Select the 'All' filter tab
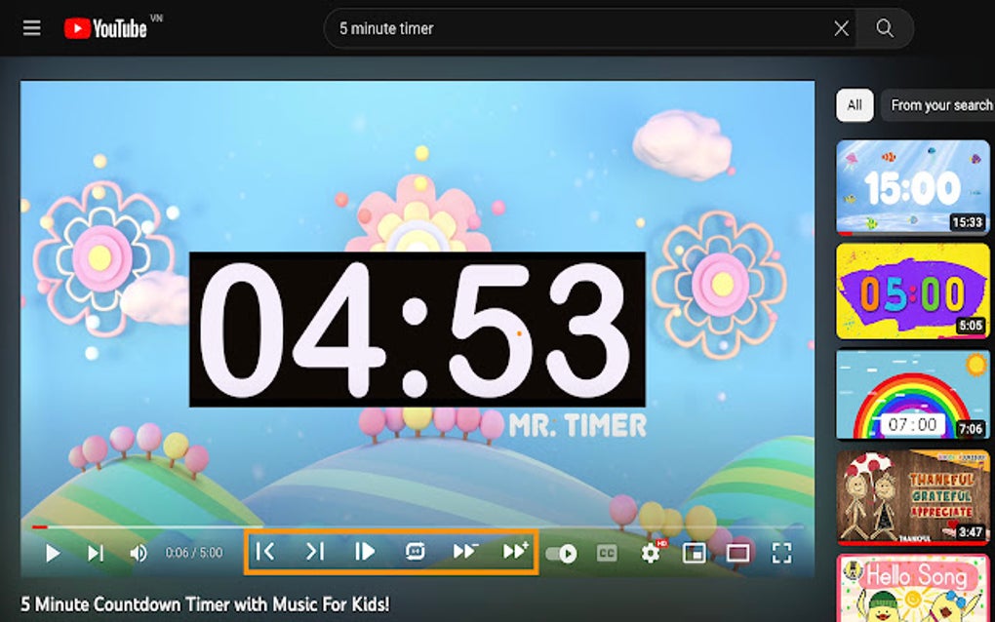Screen dimensions: 995x622 [855, 105]
